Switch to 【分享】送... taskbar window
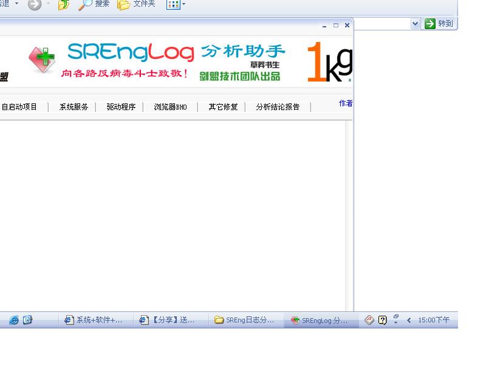This screenshot has height=365, width=486. pyautogui.click(x=170, y=320)
